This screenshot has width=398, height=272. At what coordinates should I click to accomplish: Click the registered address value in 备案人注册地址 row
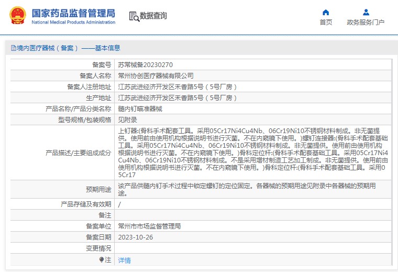click(x=178, y=87)
